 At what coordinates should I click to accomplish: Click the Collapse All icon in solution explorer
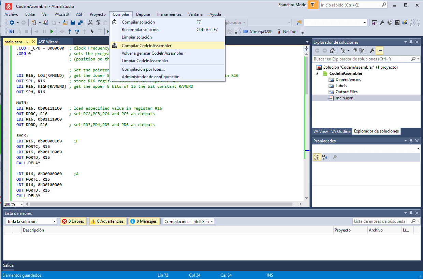(354, 51)
